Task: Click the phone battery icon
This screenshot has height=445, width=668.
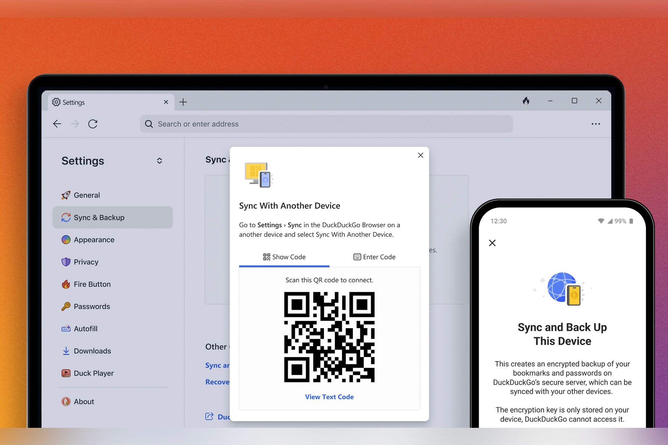Action: [x=631, y=221]
